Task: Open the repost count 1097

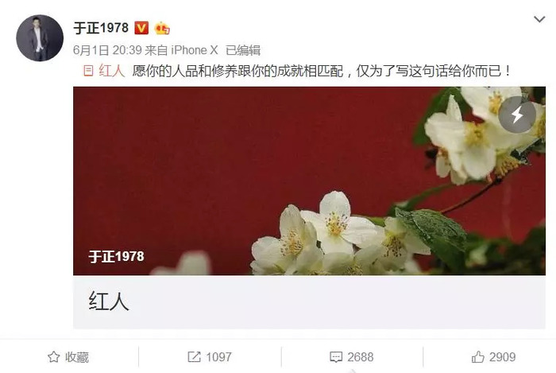Action: coord(218,356)
